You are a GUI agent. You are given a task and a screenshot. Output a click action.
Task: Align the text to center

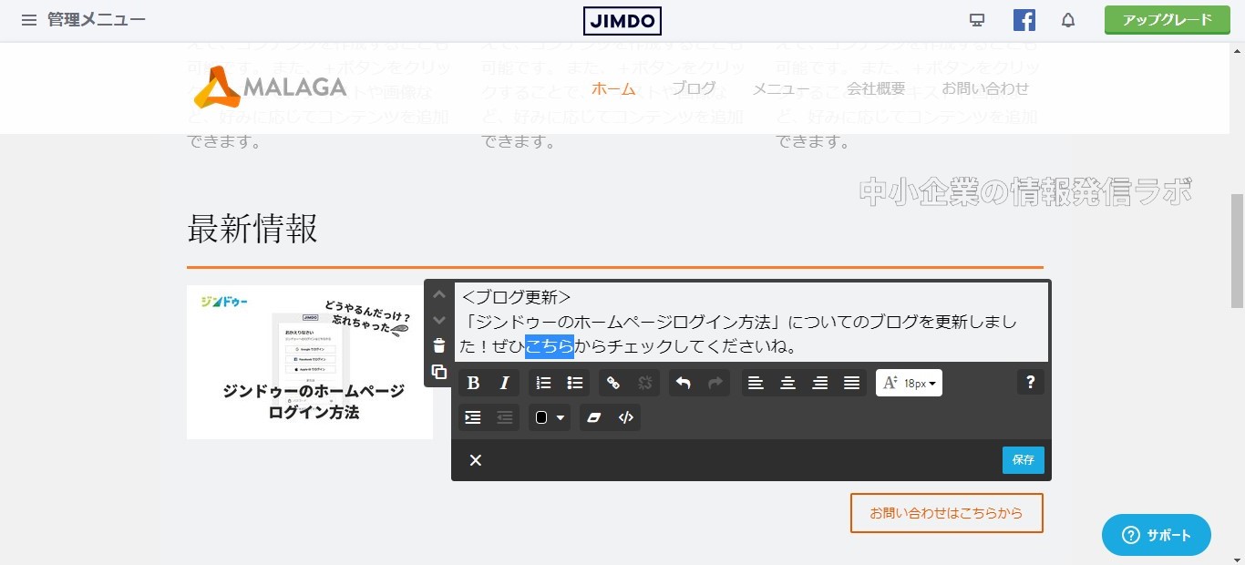(x=787, y=383)
